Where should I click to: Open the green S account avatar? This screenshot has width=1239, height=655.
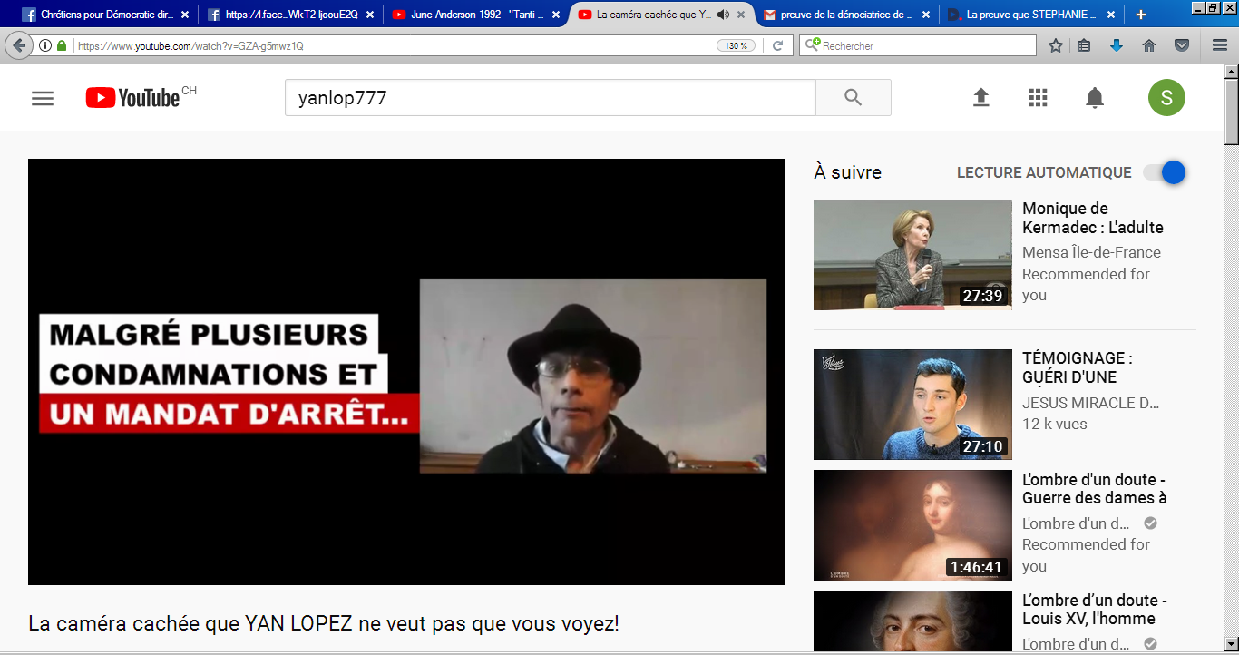coord(1166,98)
